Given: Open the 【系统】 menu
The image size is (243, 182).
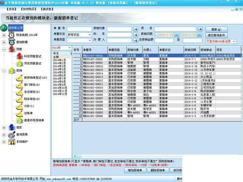Looking at the screenshot, I should pyautogui.click(x=11, y=9).
